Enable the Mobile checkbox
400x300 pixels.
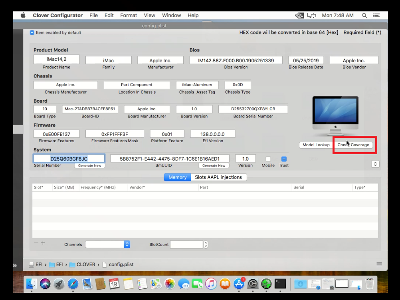coord(268,159)
